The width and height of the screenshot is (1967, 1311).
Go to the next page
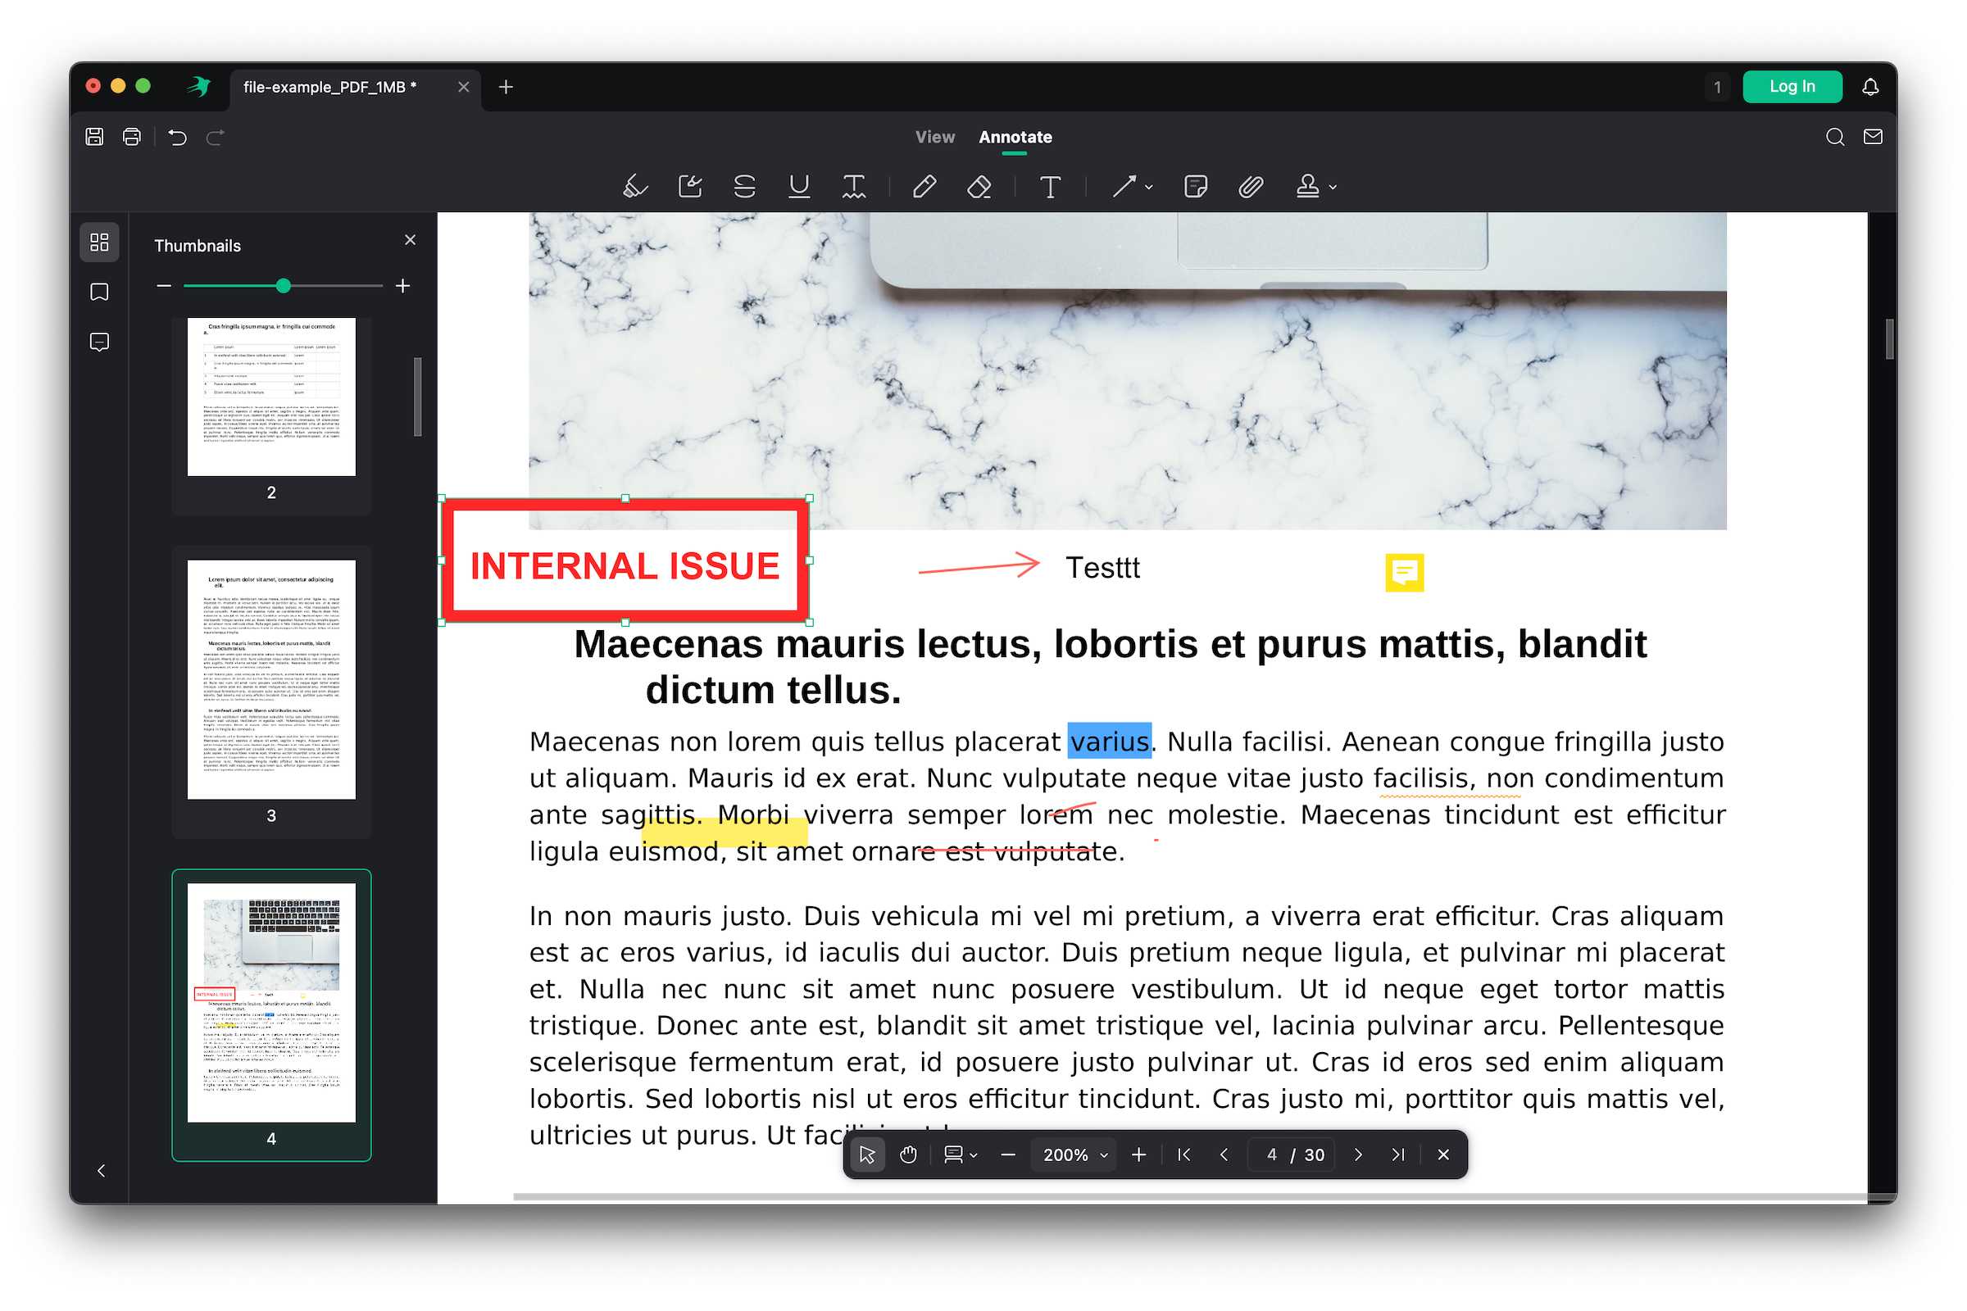[1358, 1154]
